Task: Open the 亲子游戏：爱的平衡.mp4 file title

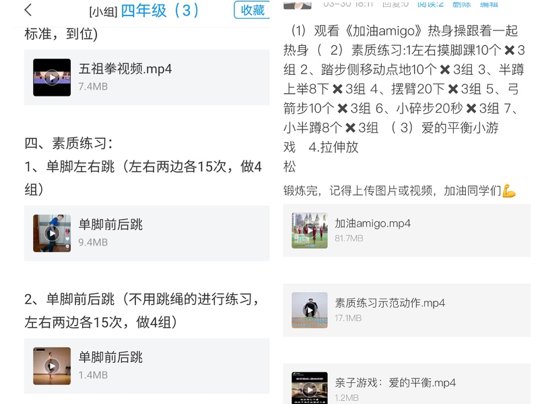Action: tap(395, 382)
